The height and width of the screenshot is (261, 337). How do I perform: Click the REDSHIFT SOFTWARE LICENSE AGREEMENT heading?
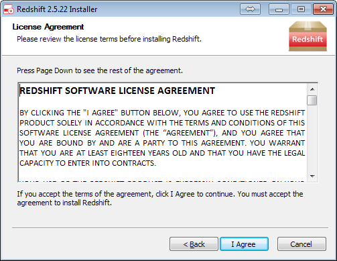point(117,91)
